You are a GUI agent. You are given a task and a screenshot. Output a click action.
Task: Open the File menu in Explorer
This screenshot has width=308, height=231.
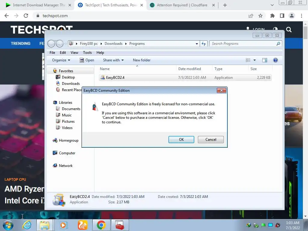[x=52, y=53]
